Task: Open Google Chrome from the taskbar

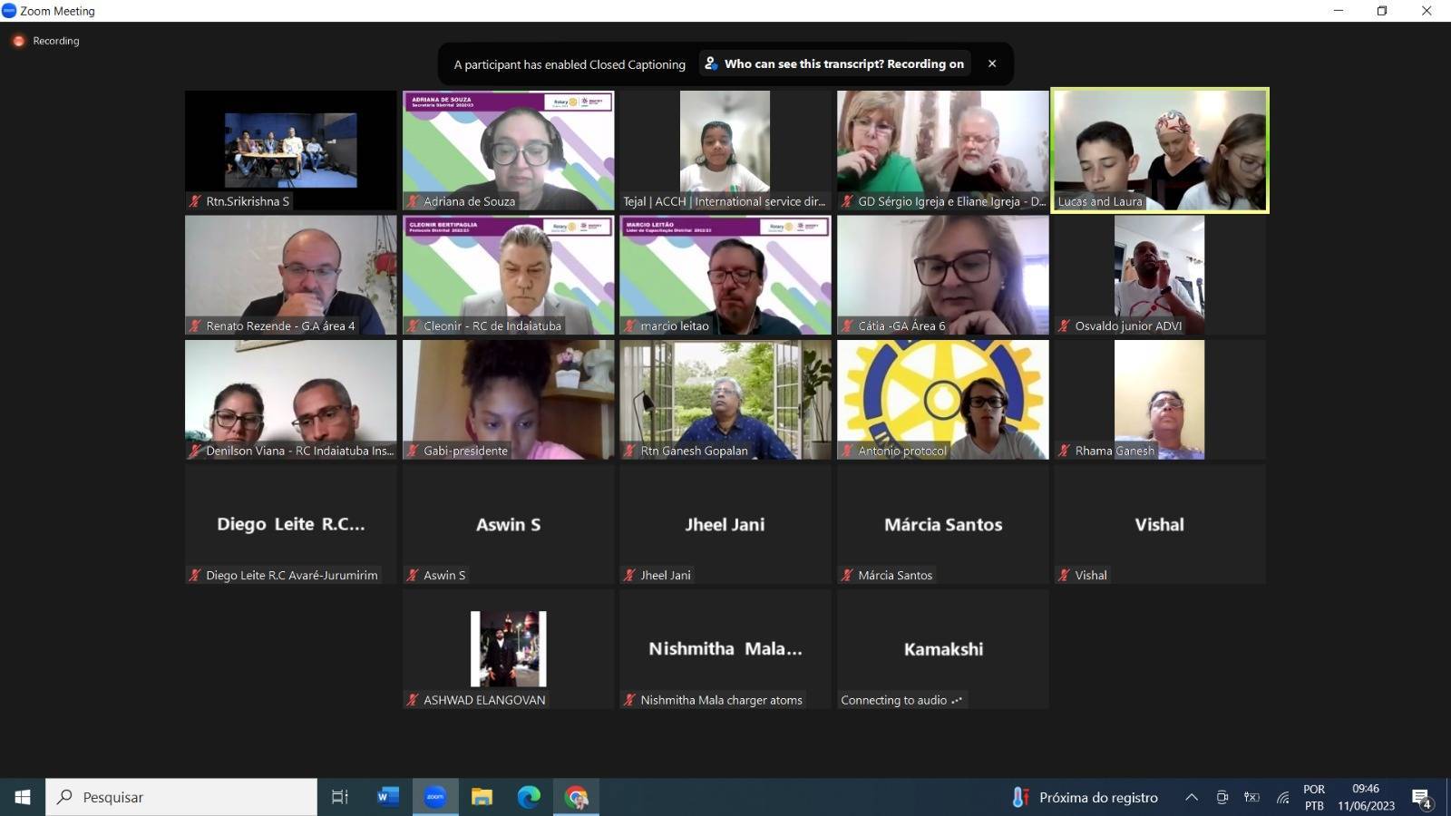Action: [576, 797]
